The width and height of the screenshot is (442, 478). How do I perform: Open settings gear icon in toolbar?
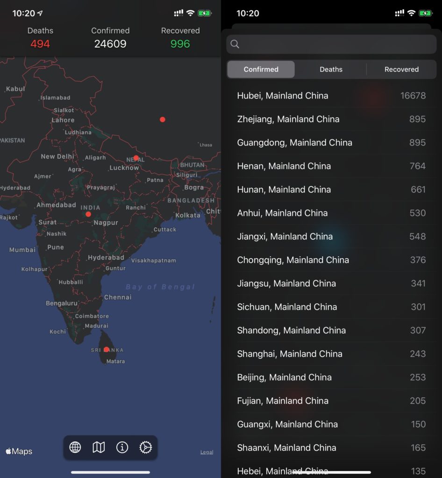click(x=145, y=447)
